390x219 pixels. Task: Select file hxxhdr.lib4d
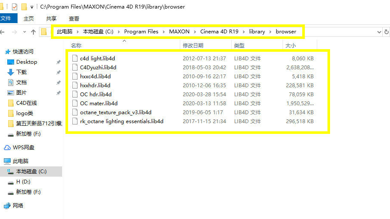[95, 85]
